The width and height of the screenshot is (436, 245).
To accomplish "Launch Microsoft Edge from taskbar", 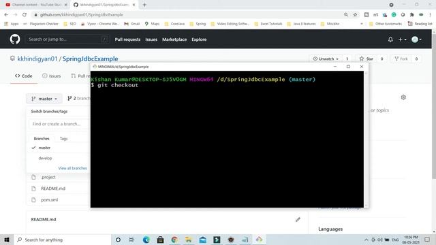I will point(146,240).
